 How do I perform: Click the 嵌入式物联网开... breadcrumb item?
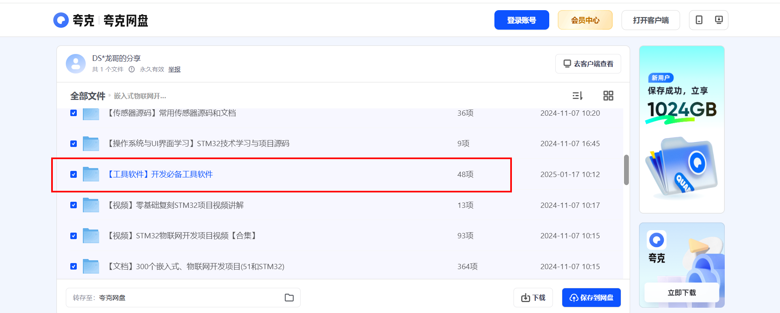(x=140, y=96)
